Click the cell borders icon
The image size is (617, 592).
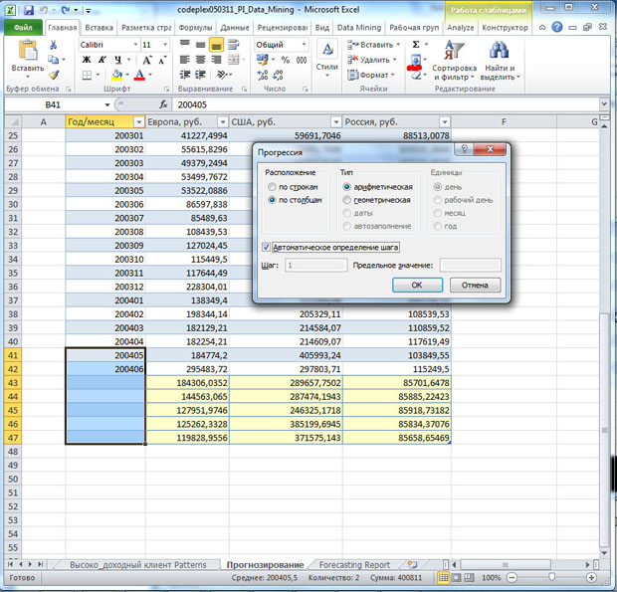(87, 75)
